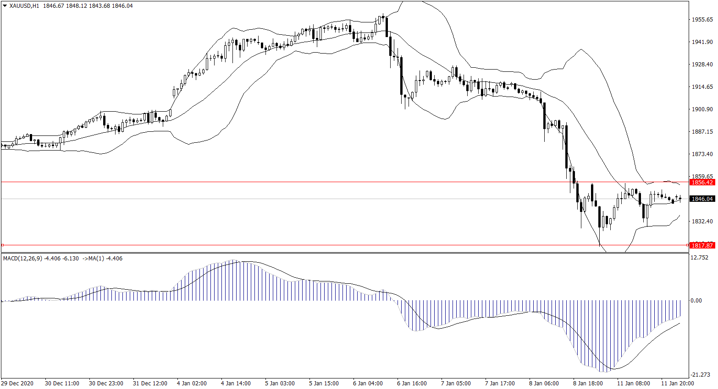Click the red 1817.87 price label
Screen dimensions: 718x389
[x=702, y=245]
